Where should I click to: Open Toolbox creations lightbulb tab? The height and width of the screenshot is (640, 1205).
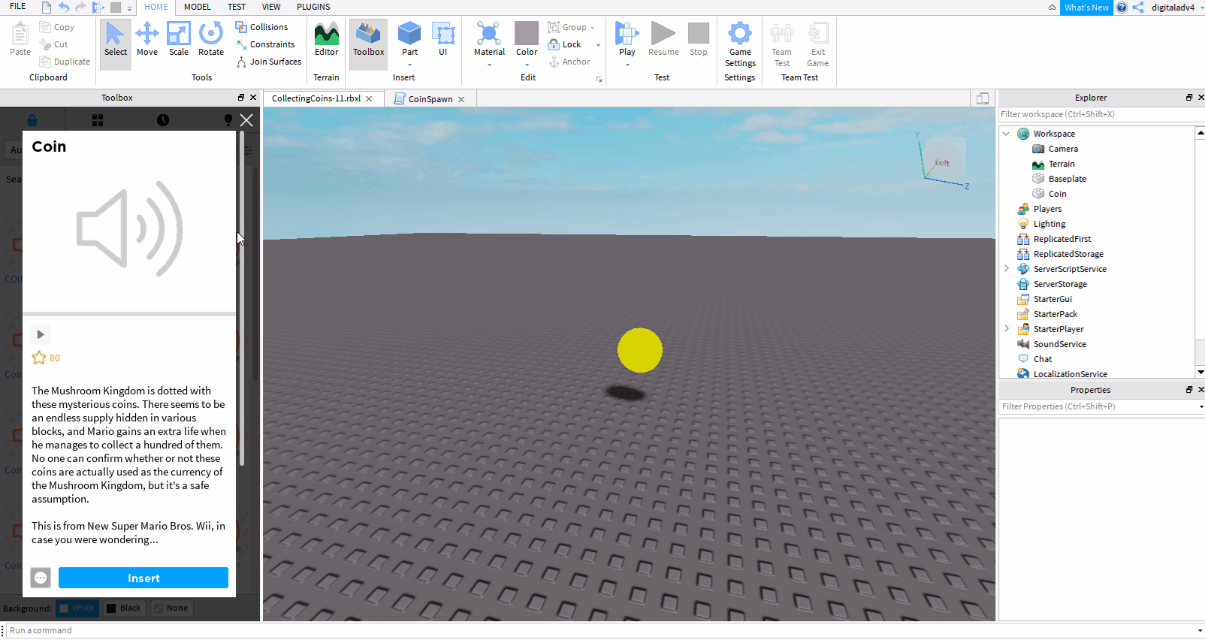pos(228,120)
